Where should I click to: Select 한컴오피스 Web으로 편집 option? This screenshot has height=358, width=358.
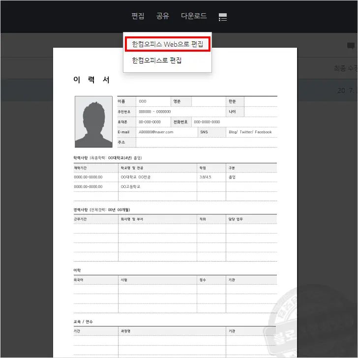(167, 44)
